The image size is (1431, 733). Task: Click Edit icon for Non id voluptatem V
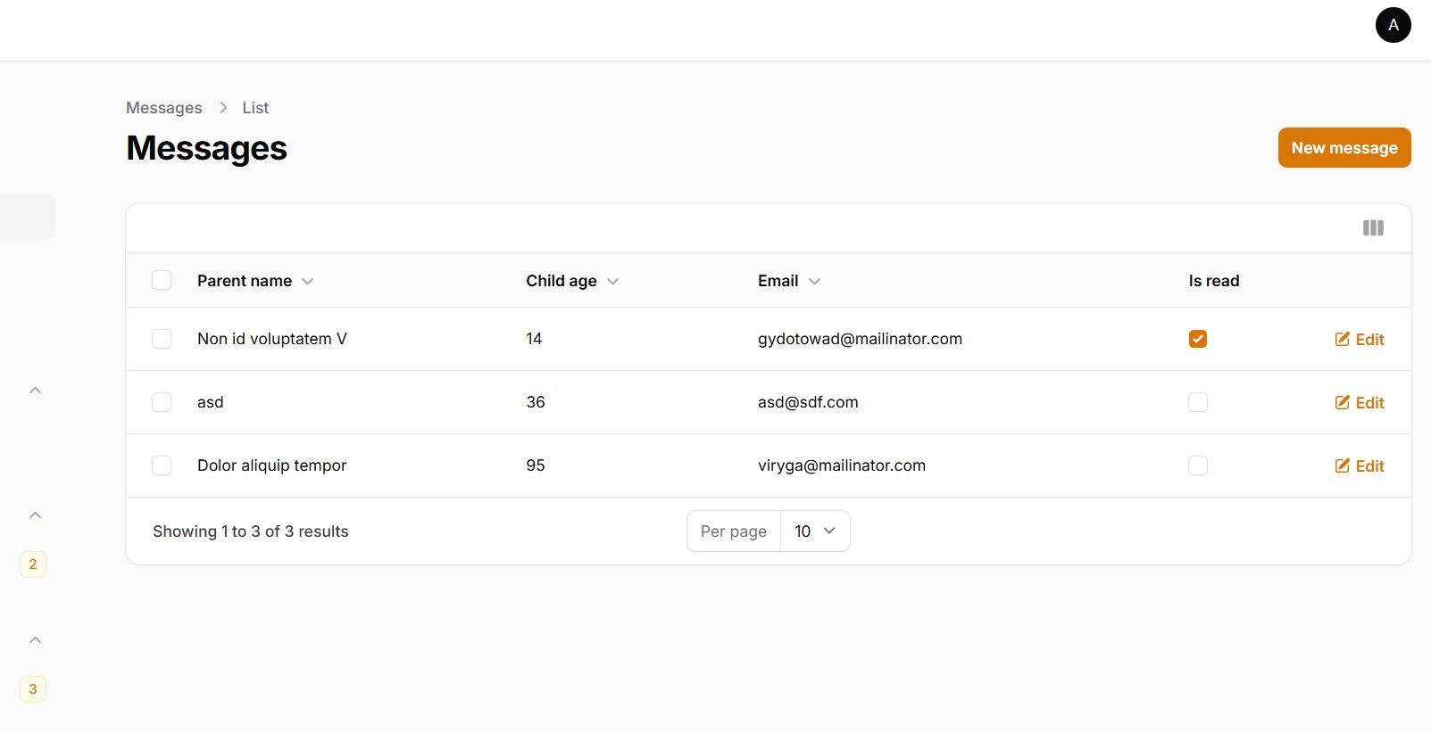click(x=1343, y=339)
